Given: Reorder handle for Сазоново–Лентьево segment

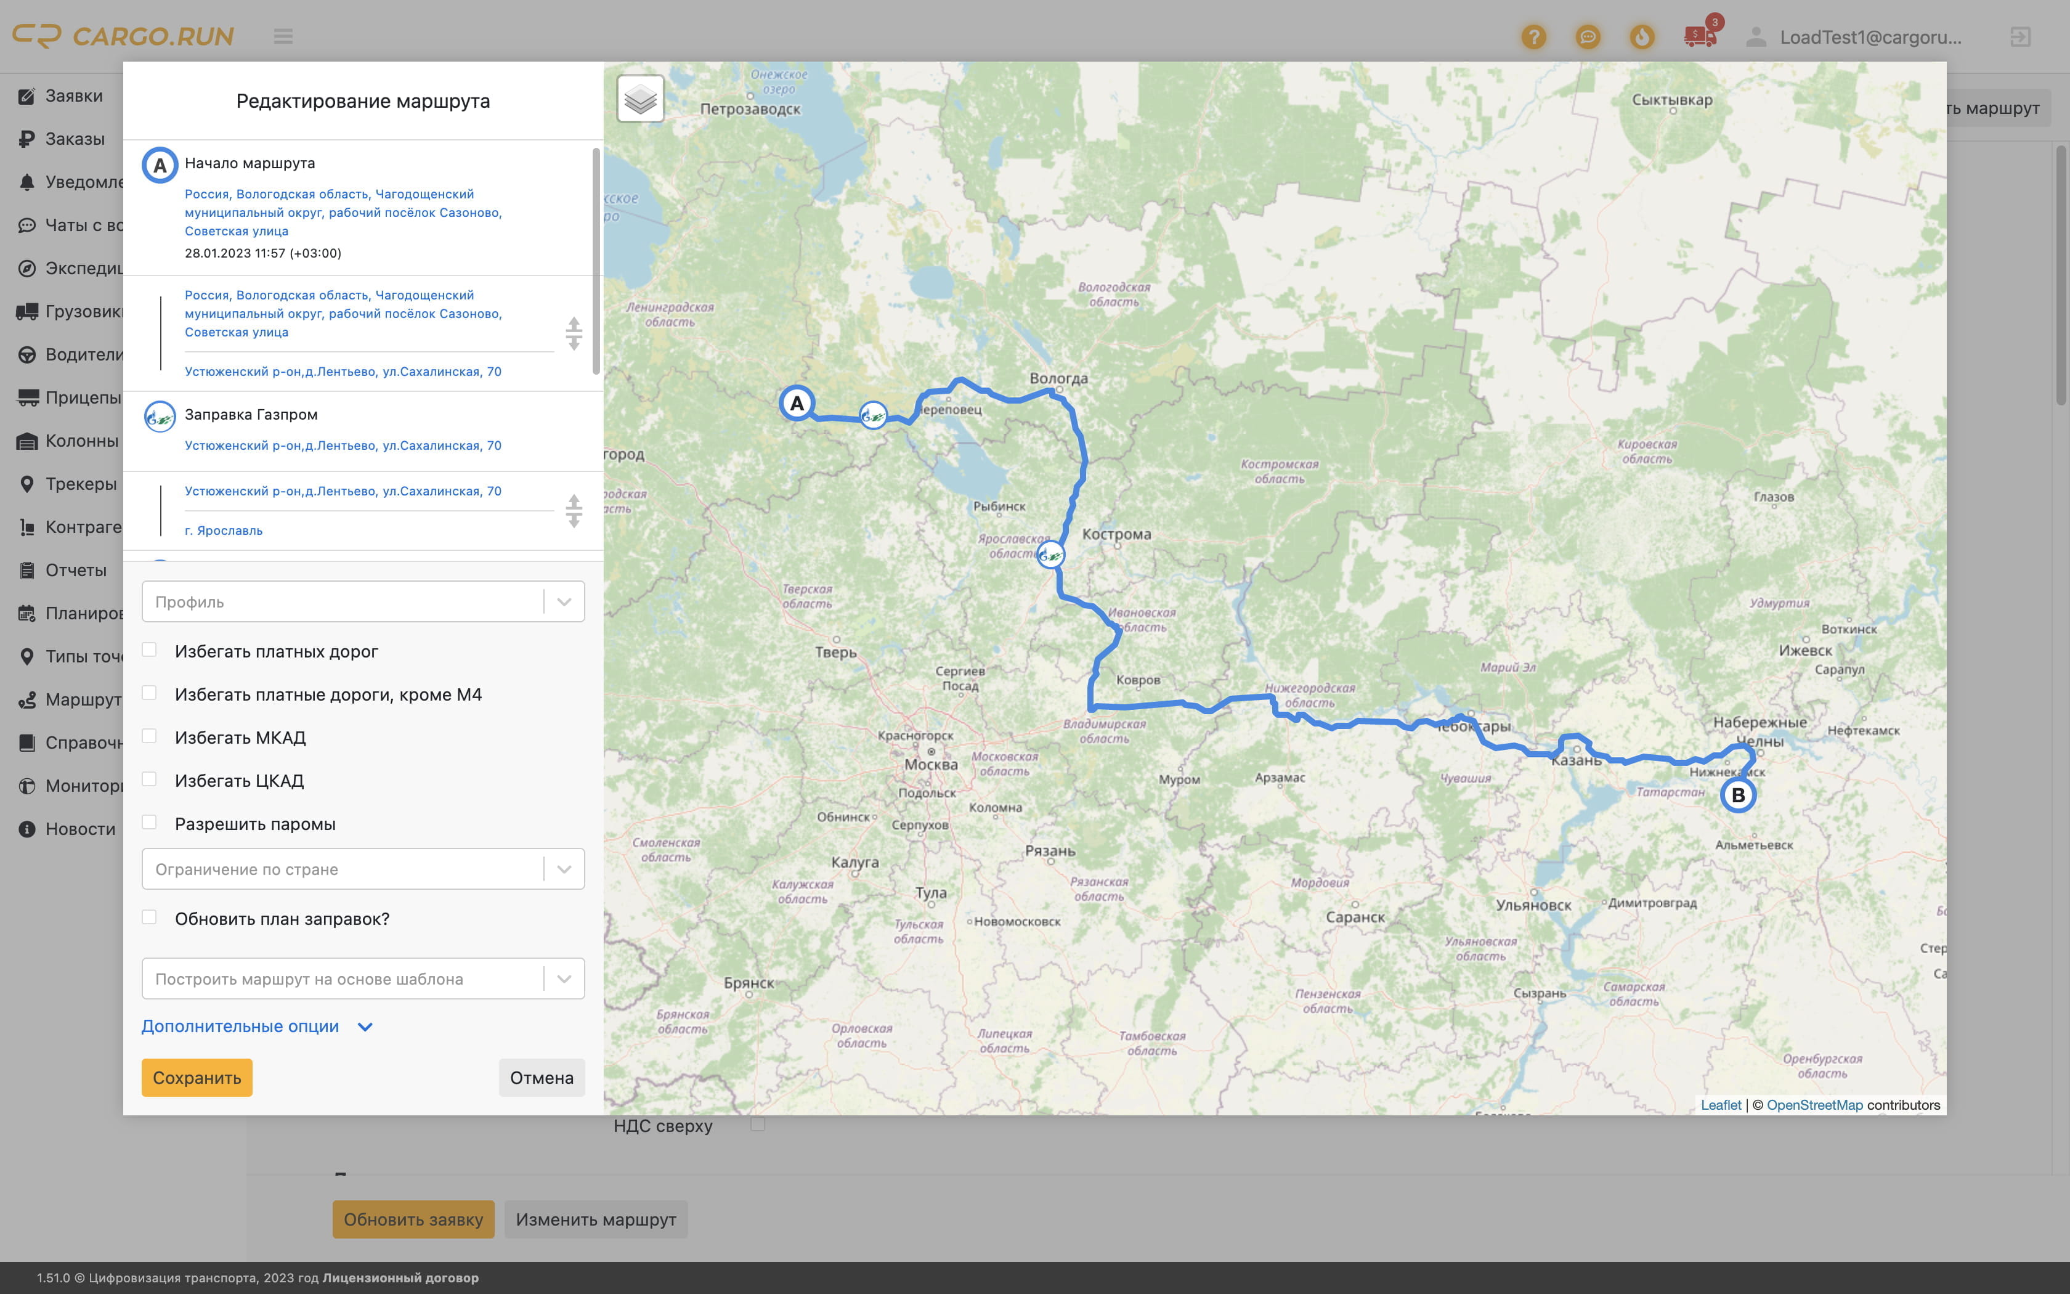Looking at the screenshot, I should click(574, 334).
